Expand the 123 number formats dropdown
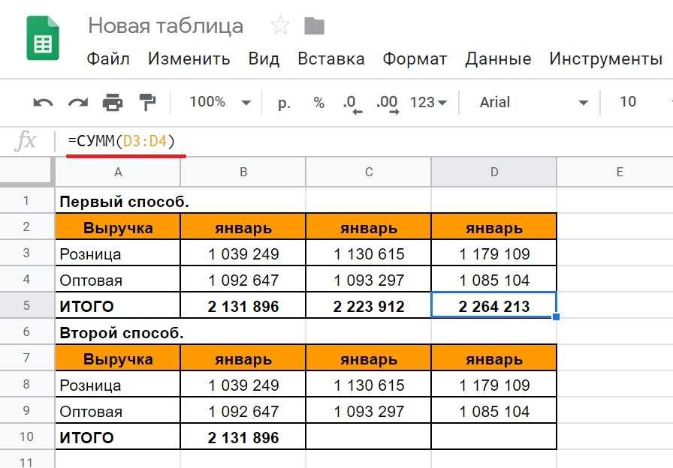The height and width of the screenshot is (468, 673). pos(428,103)
